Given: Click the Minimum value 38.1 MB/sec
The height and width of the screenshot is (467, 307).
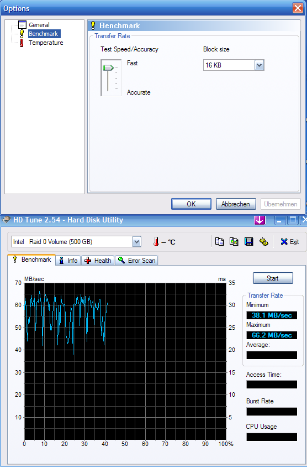Looking at the screenshot, I should tap(272, 315).
